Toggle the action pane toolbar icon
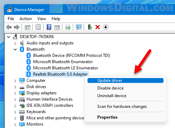The width and height of the screenshot is (175, 128). pyautogui.click(x=57, y=27)
